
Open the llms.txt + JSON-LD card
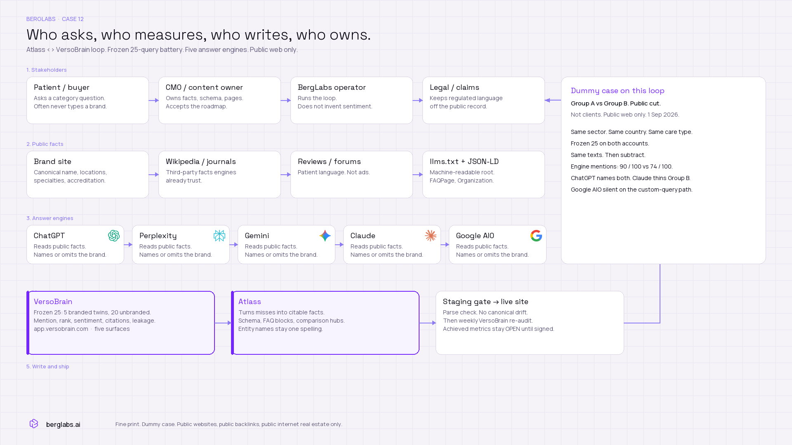pyautogui.click(x=483, y=174)
